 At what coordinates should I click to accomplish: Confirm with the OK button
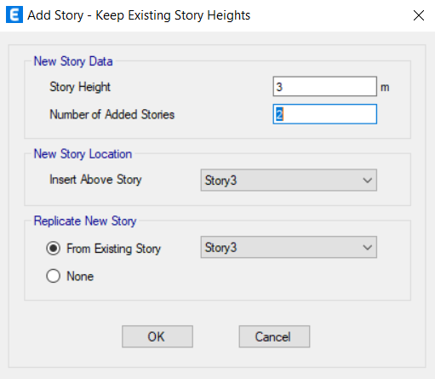(157, 336)
